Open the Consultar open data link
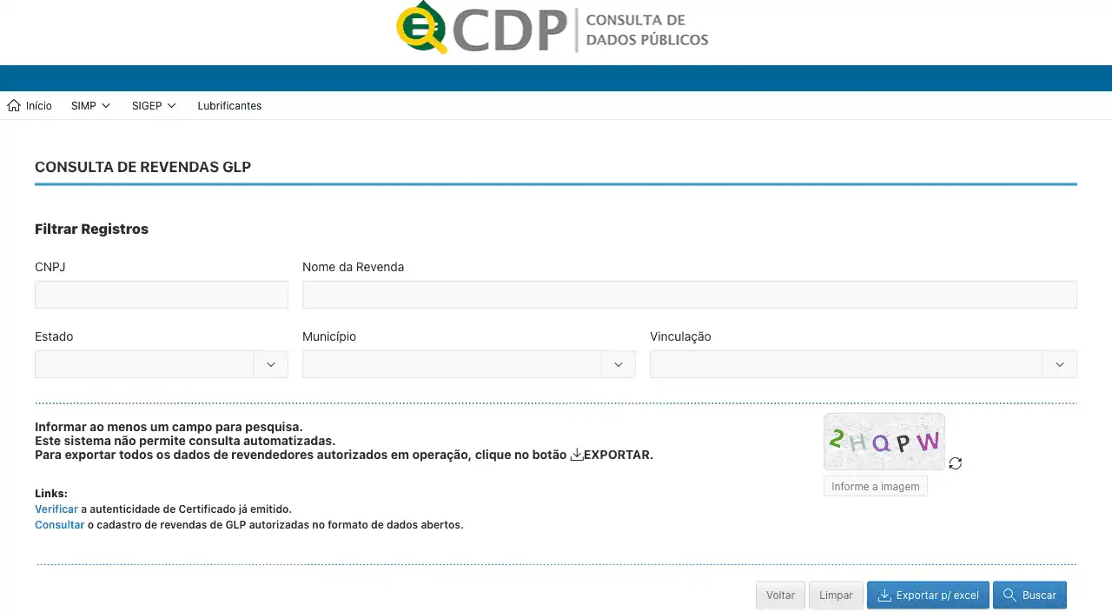Screen dimensions: 1112x612 (x=59, y=525)
